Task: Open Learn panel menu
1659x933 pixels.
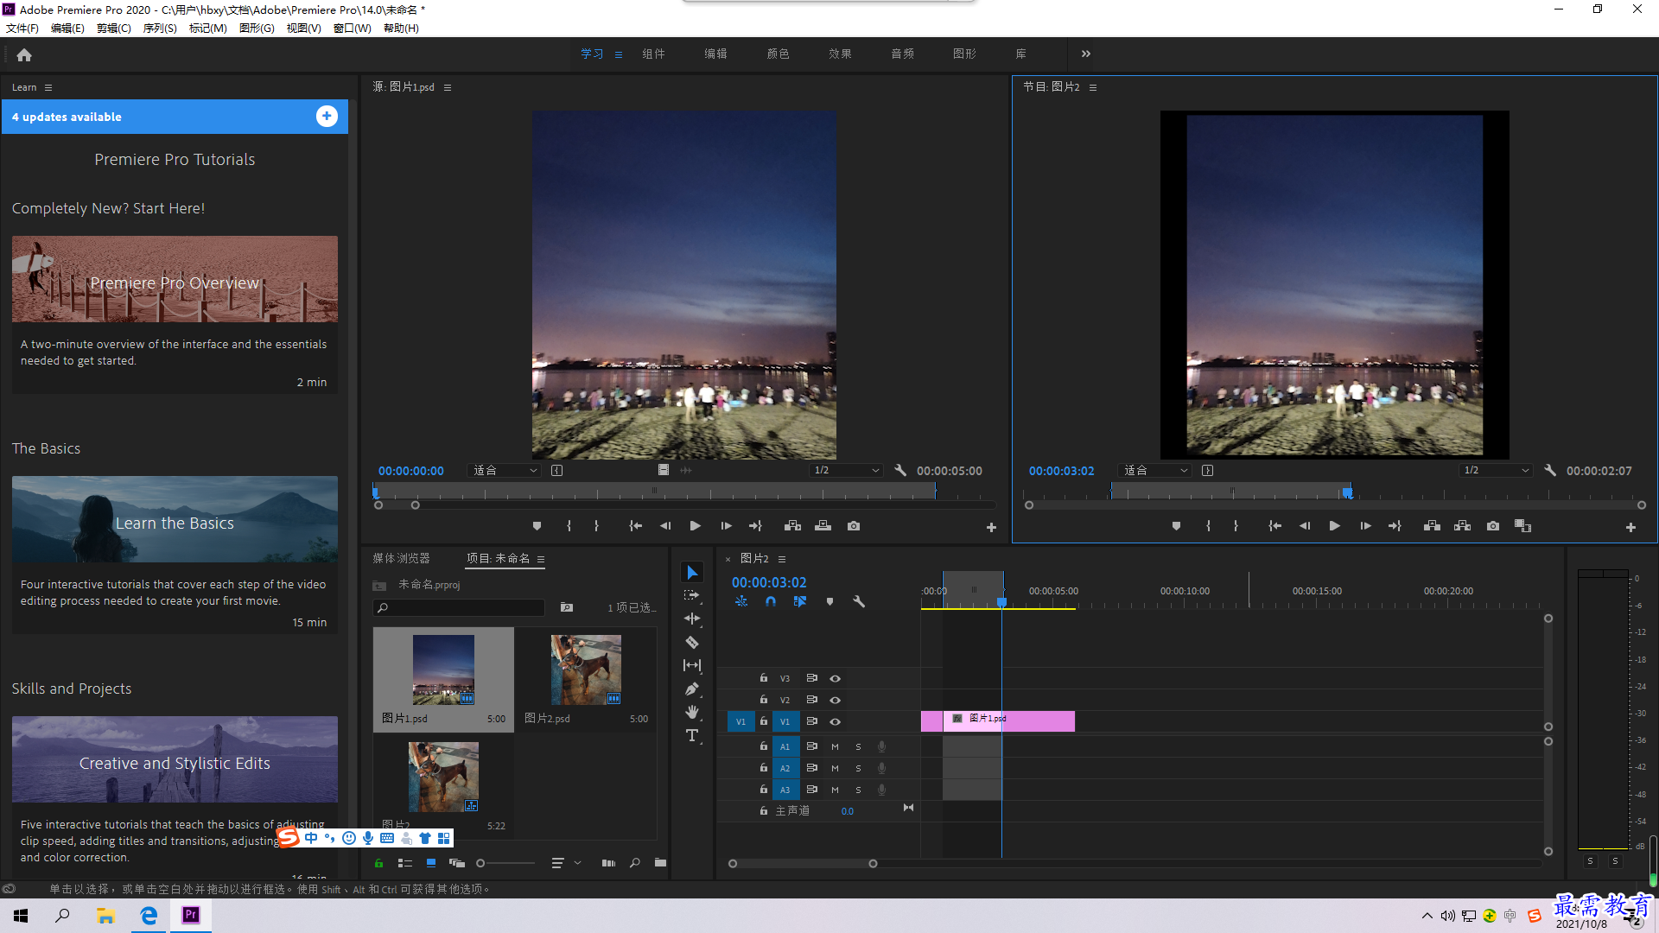Action: pos(48,87)
